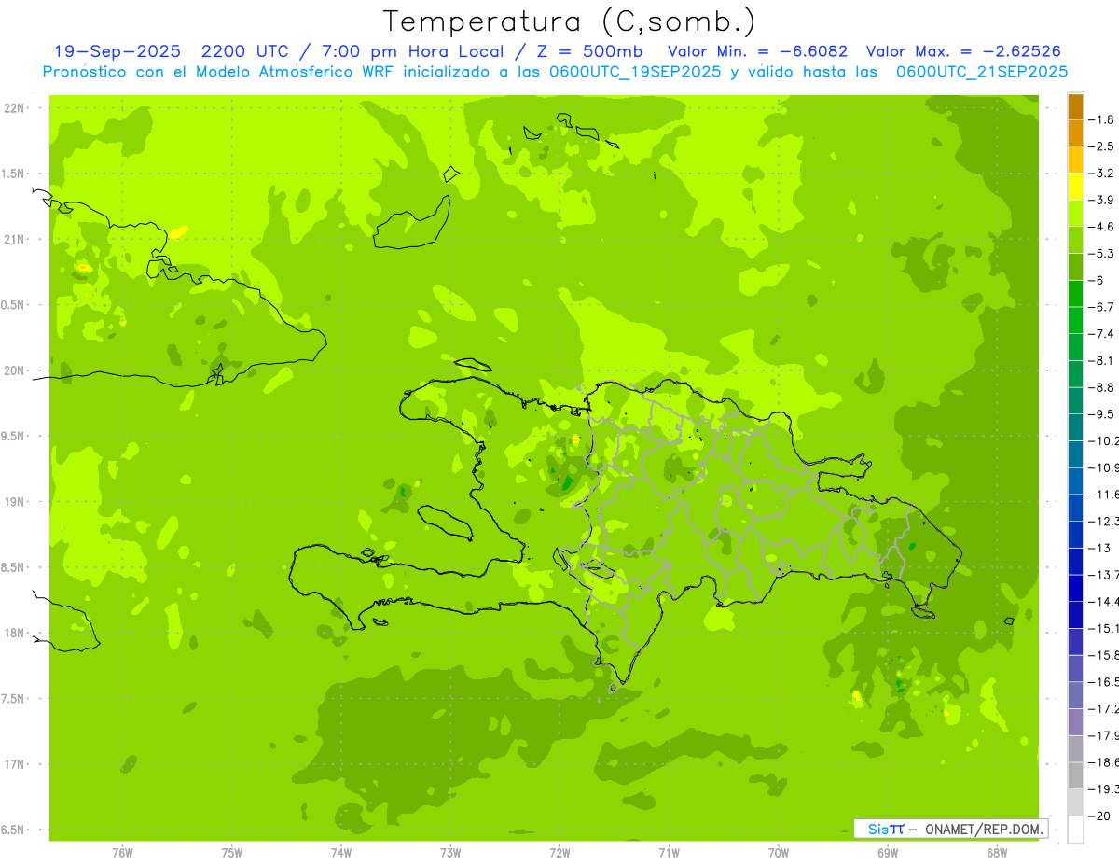Pick the -14.4 label on the color scale
1119x865 pixels.
[1105, 601]
